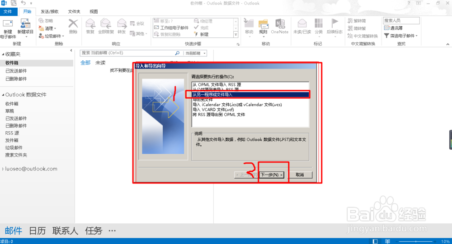Collapse the Outlook 数据文件 tree

coord(3,95)
